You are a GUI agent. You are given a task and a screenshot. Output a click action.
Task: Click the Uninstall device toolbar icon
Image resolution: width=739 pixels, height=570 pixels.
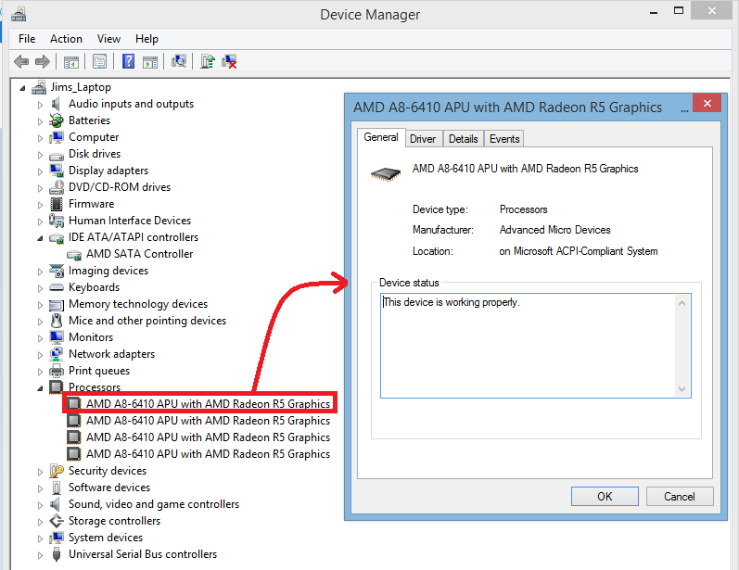coord(229,61)
